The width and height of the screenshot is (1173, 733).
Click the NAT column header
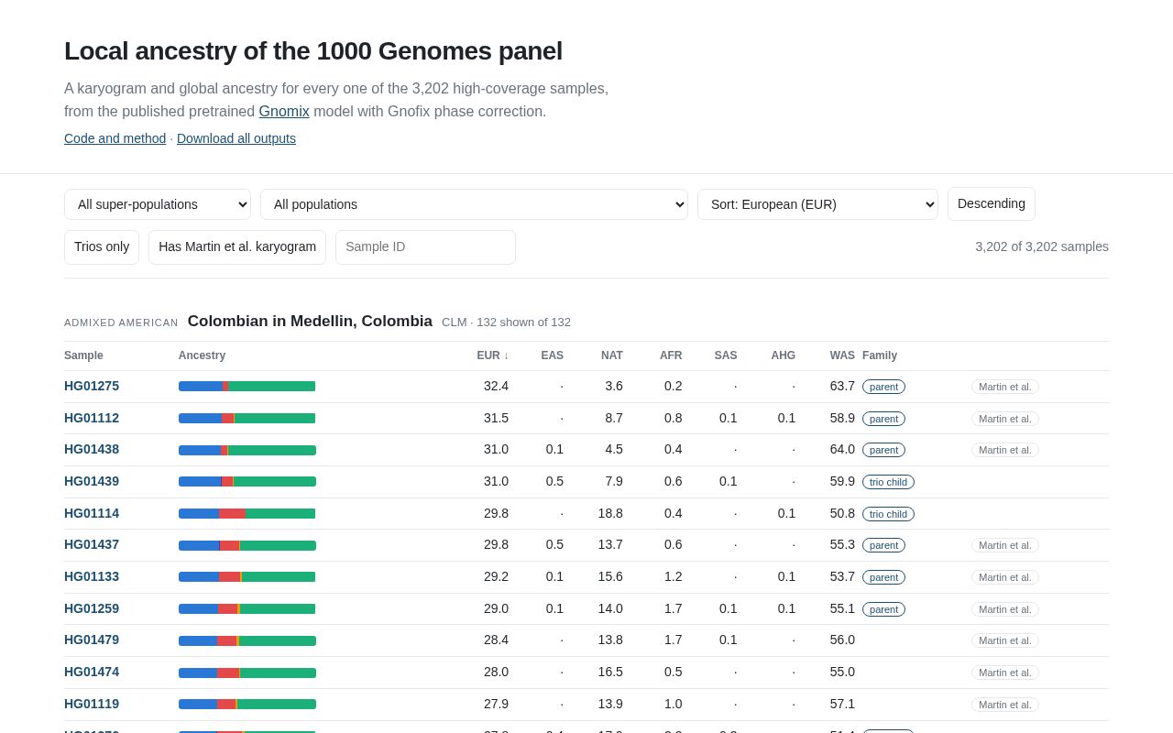pos(612,356)
